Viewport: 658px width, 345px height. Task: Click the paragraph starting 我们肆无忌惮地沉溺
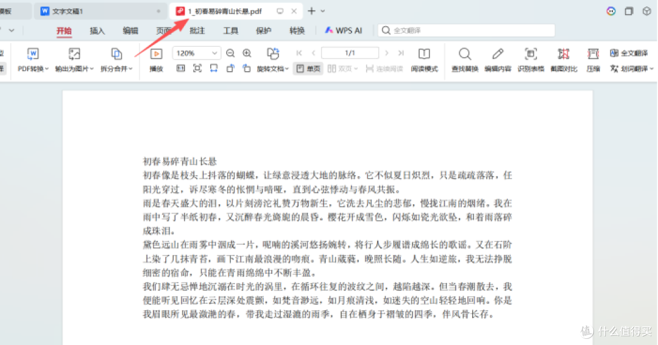[327, 300]
